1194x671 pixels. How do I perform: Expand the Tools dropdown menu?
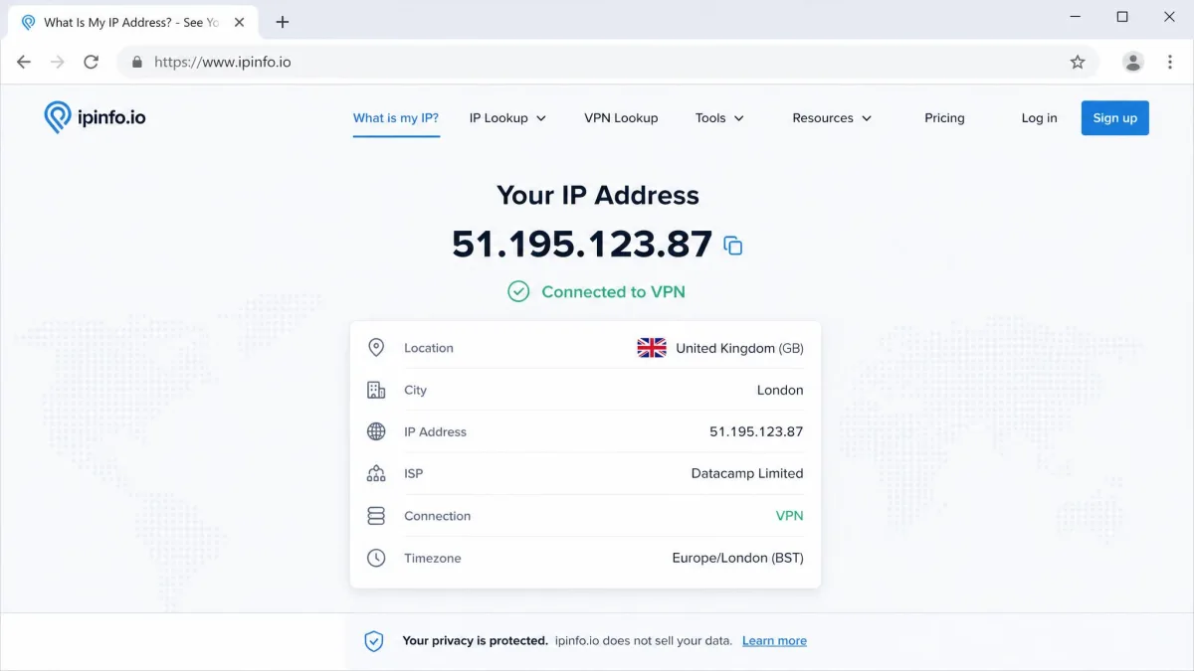pos(719,117)
